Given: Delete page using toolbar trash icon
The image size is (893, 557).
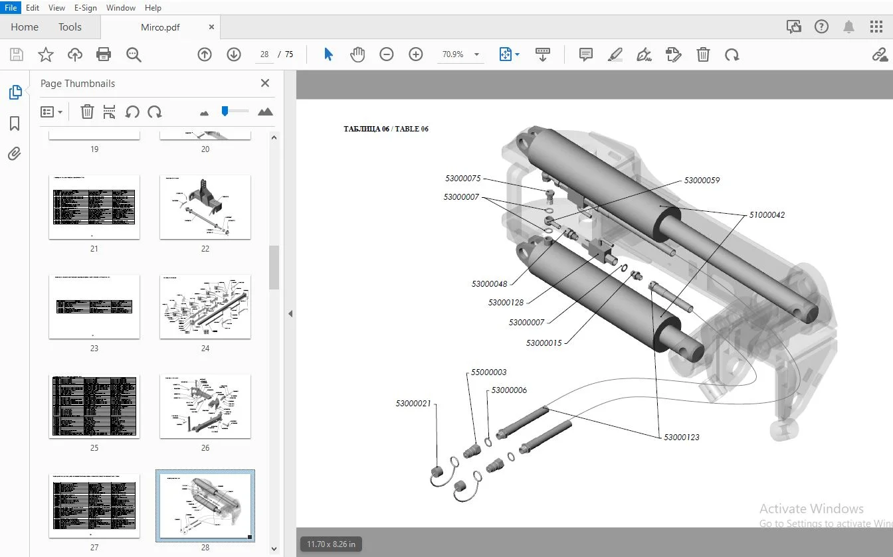Looking at the screenshot, I should [x=703, y=54].
